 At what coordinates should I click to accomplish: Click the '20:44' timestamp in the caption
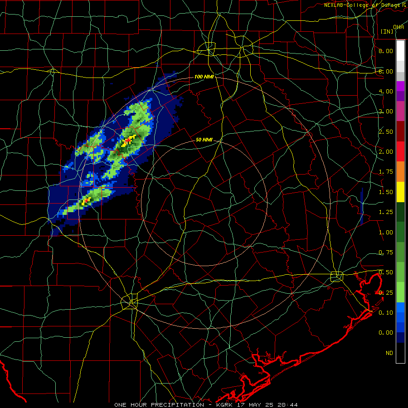(287, 405)
